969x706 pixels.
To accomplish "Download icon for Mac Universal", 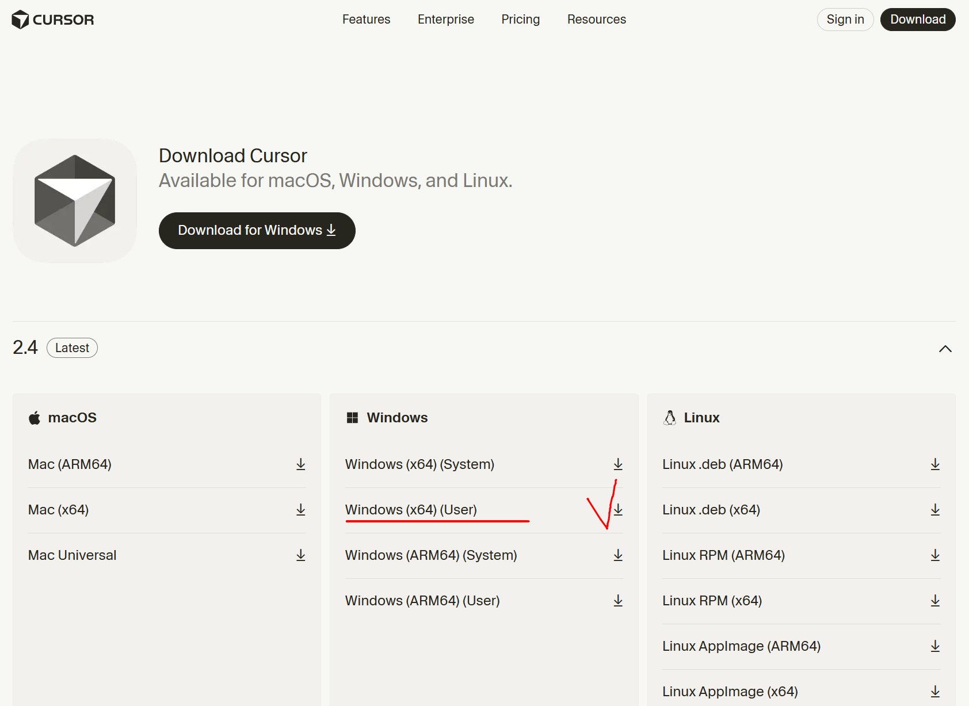I will click(300, 555).
